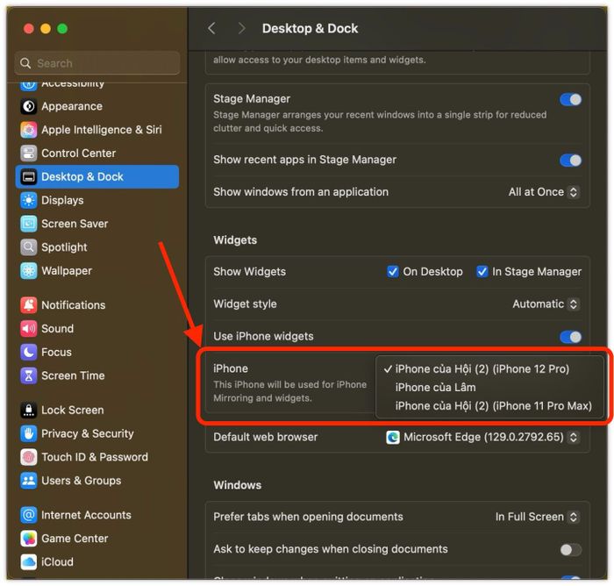Uncheck In Stage Manager checkbox
Screen dimensions: 614x586
[x=482, y=272]
